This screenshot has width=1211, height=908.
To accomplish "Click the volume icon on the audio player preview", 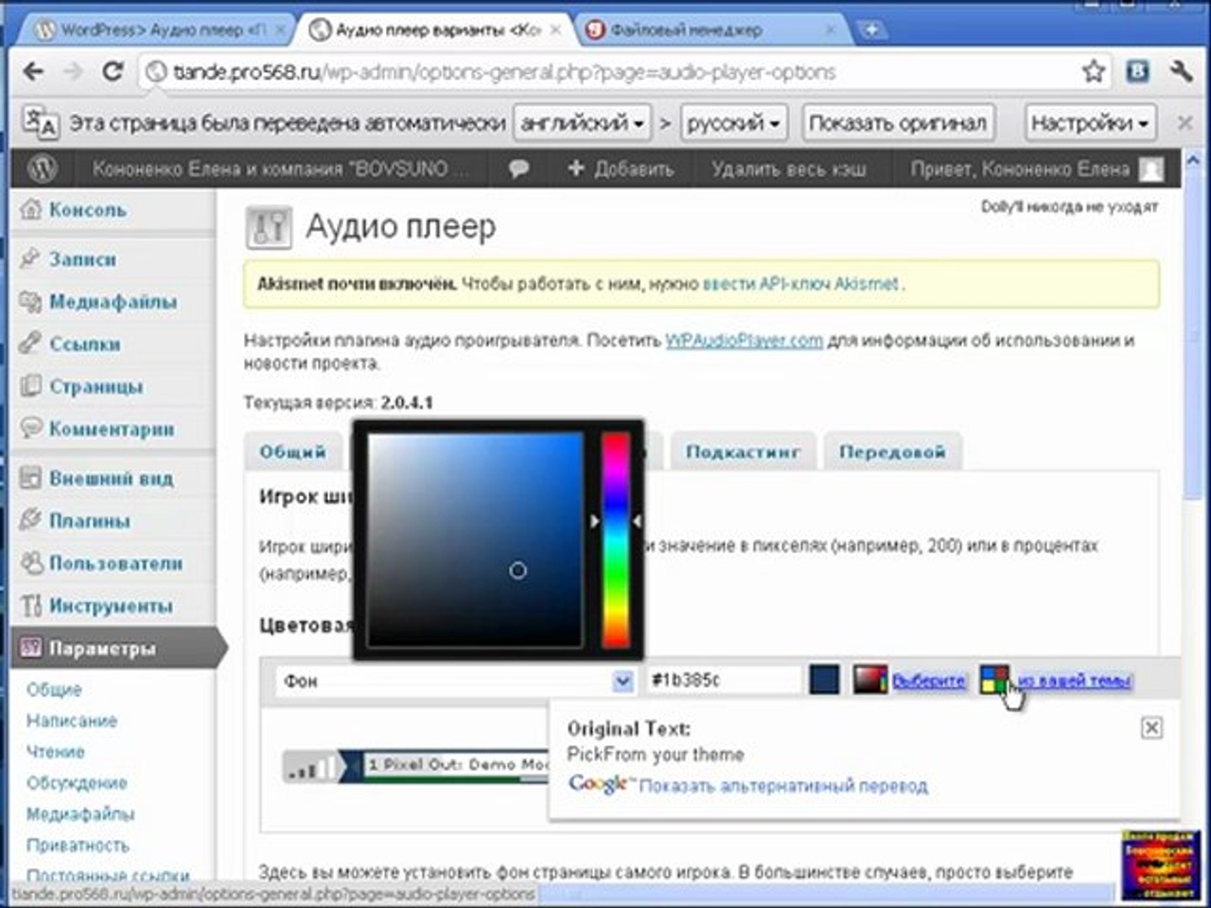I will pyautogui.click(x=310, y=766).
